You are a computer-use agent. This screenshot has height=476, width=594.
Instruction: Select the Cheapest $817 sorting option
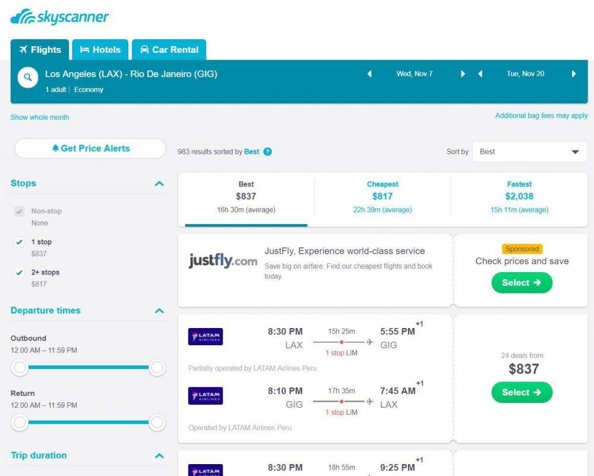pos(383,196)
